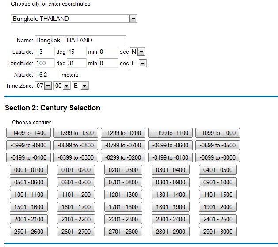This screenshot has width=278, height=247.
Task: Click the latitude seconds field
Action: (108, 52)
